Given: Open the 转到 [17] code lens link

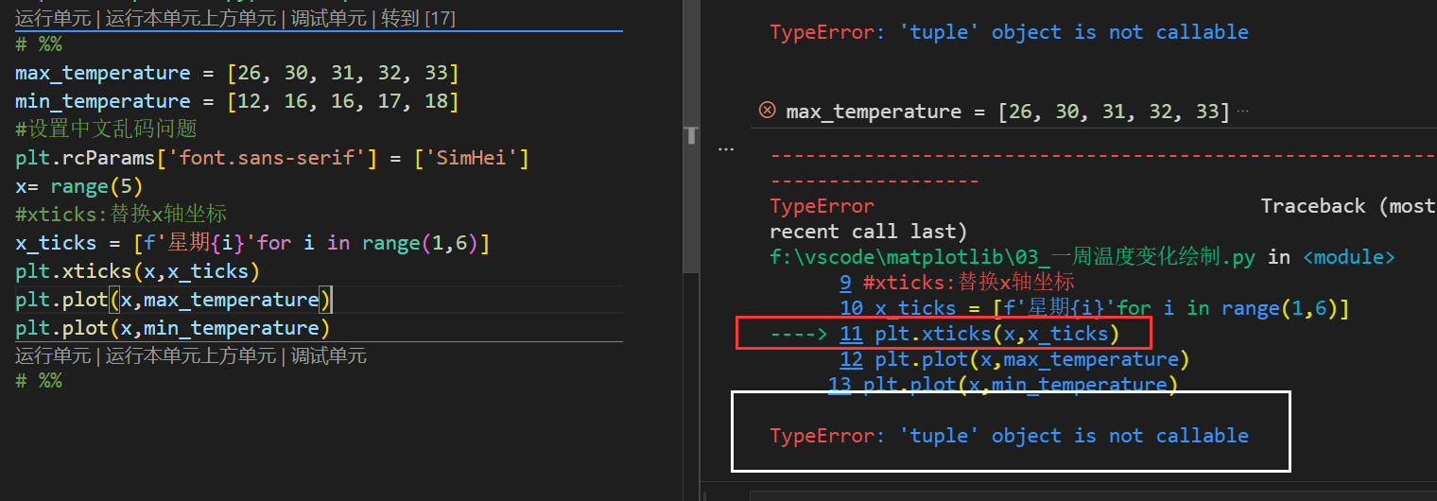Looking at the screenshot, I should click(x=418, y=18).
